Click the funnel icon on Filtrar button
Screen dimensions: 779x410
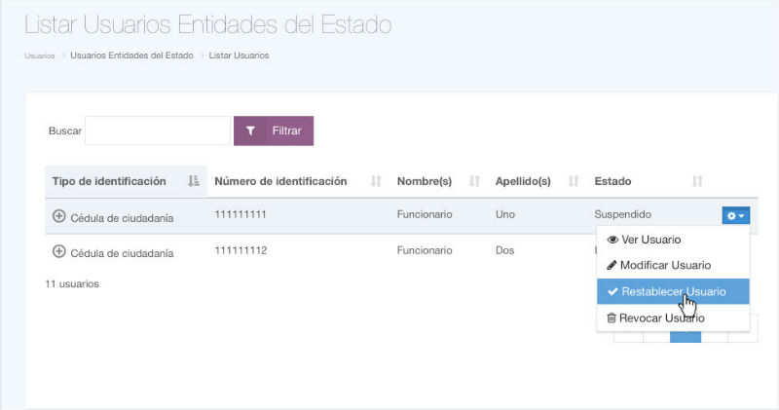click(250, 130)
